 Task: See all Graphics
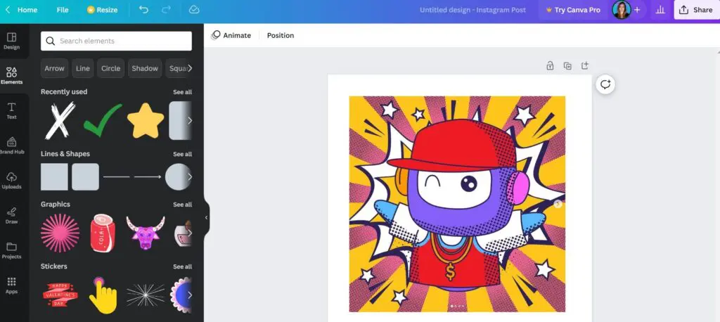pyautogui.click(x=182, y=205)
